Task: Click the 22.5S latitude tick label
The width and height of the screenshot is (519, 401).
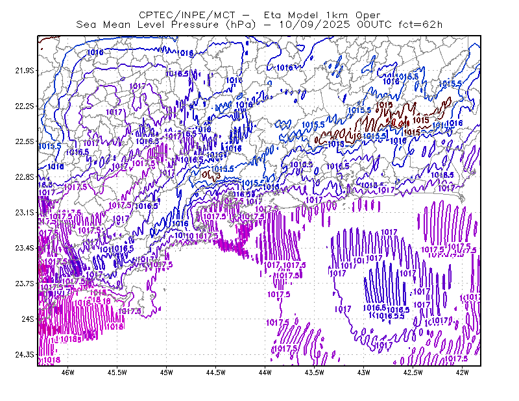Action: (x=25, y=141)
